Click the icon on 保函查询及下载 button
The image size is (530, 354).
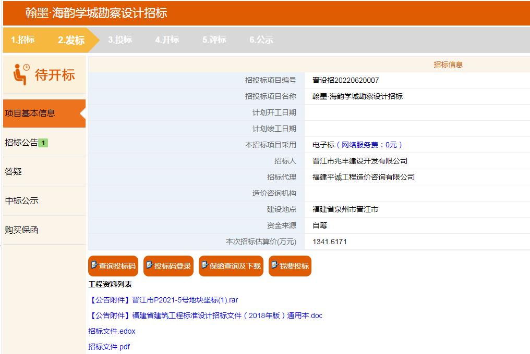[204, 265]
